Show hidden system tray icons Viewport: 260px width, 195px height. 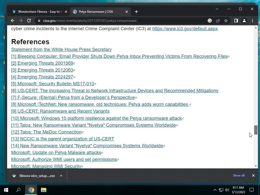(215, 190)
